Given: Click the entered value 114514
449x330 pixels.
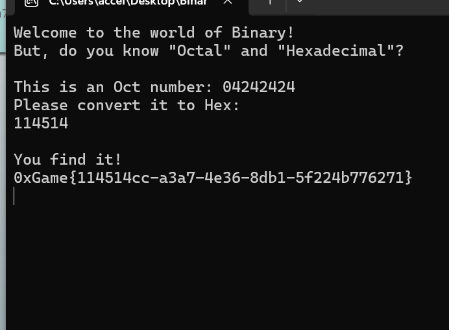Looking at the screenshot, I should point(41,123).
